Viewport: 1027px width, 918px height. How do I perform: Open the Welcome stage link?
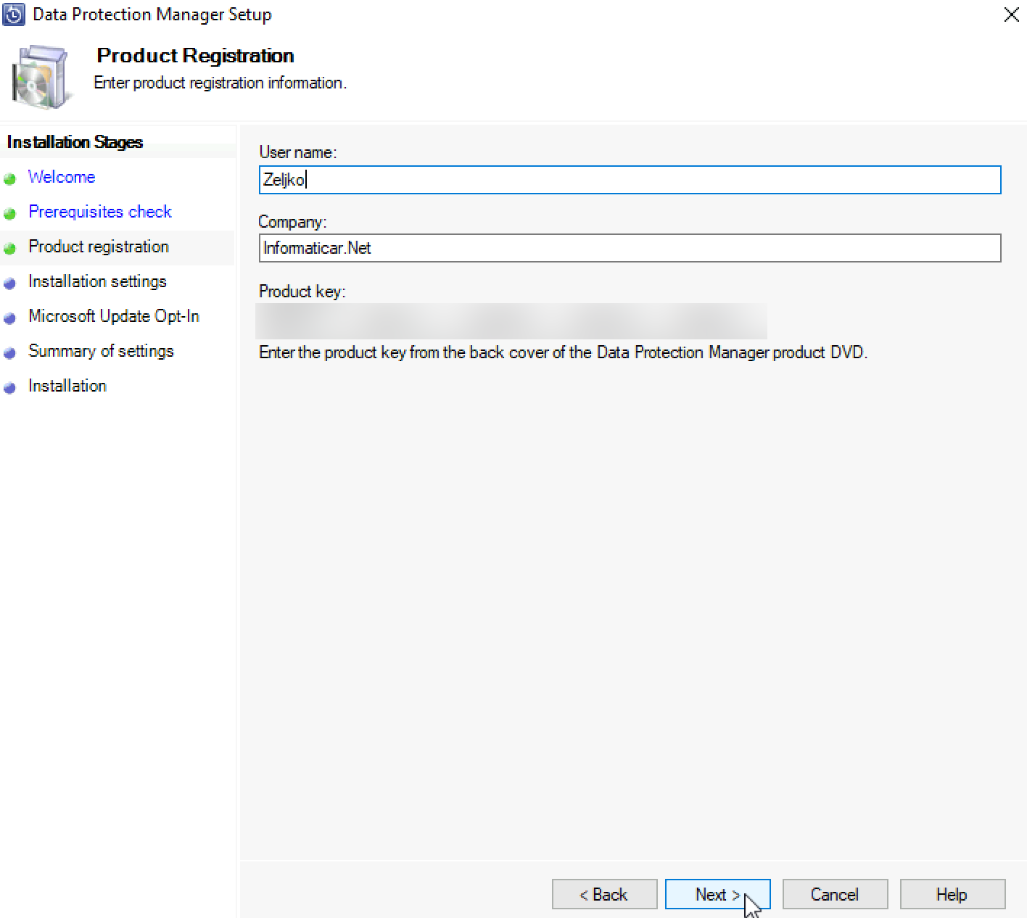[x=62, y=177]
